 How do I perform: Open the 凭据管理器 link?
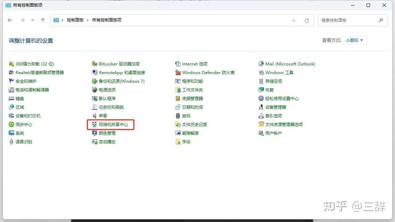pyautogui.click(x=193, y=99)
